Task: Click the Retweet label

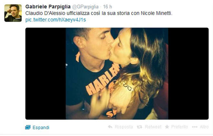Action: [153, 127]
